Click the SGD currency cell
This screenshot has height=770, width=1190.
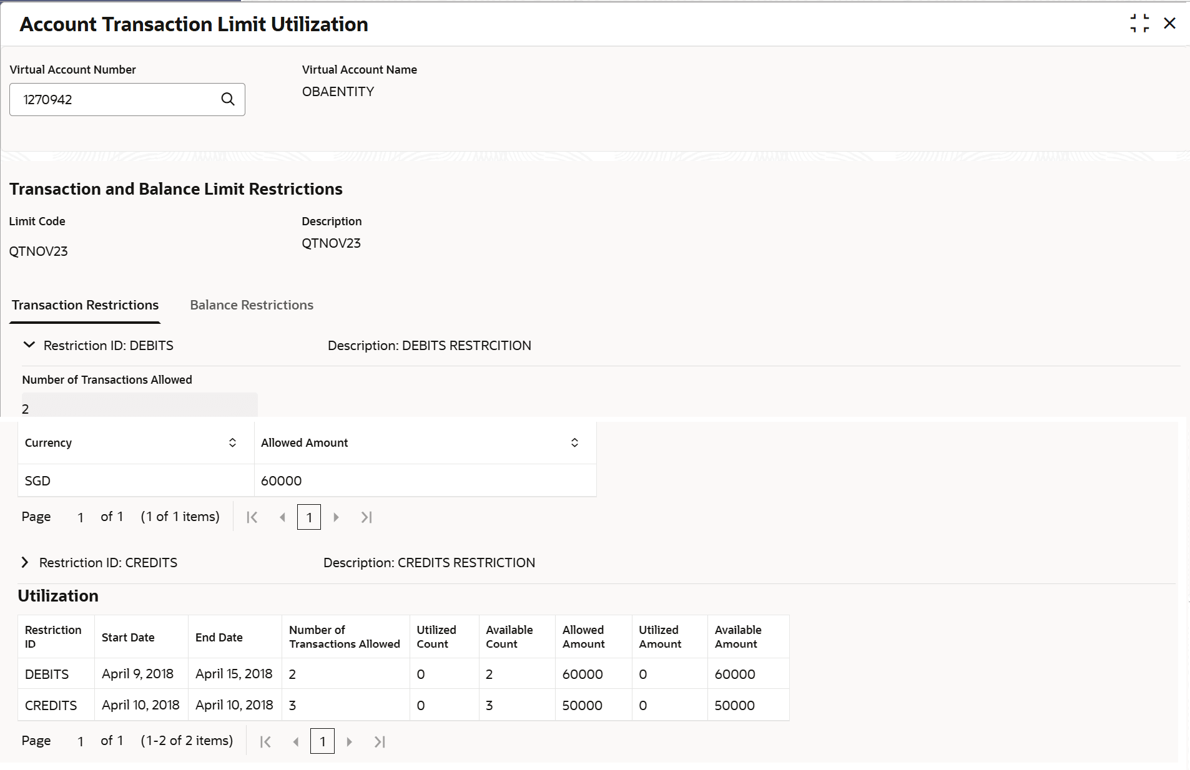click(x=136, y=480)
